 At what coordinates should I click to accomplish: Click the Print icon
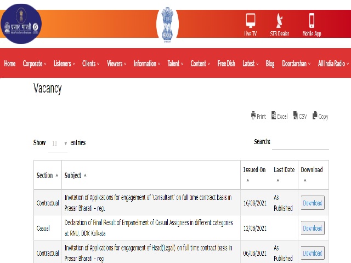pyautogui.click(x=253, y=116)
